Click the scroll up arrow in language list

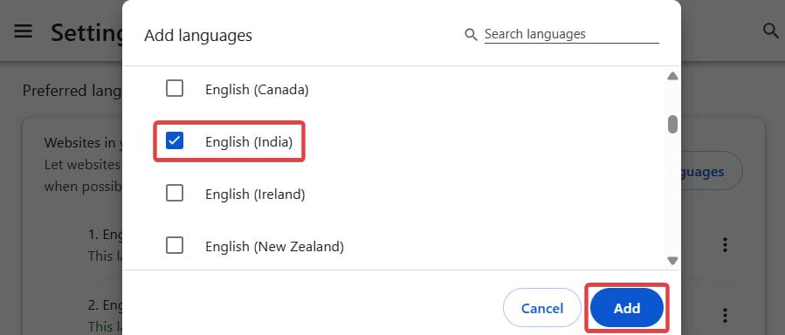coord(672,76)
